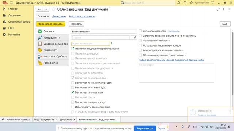Open Набор дополнительных свойств документов link
The width and height of the screenshot is (234, 131).
coord(171,60)
